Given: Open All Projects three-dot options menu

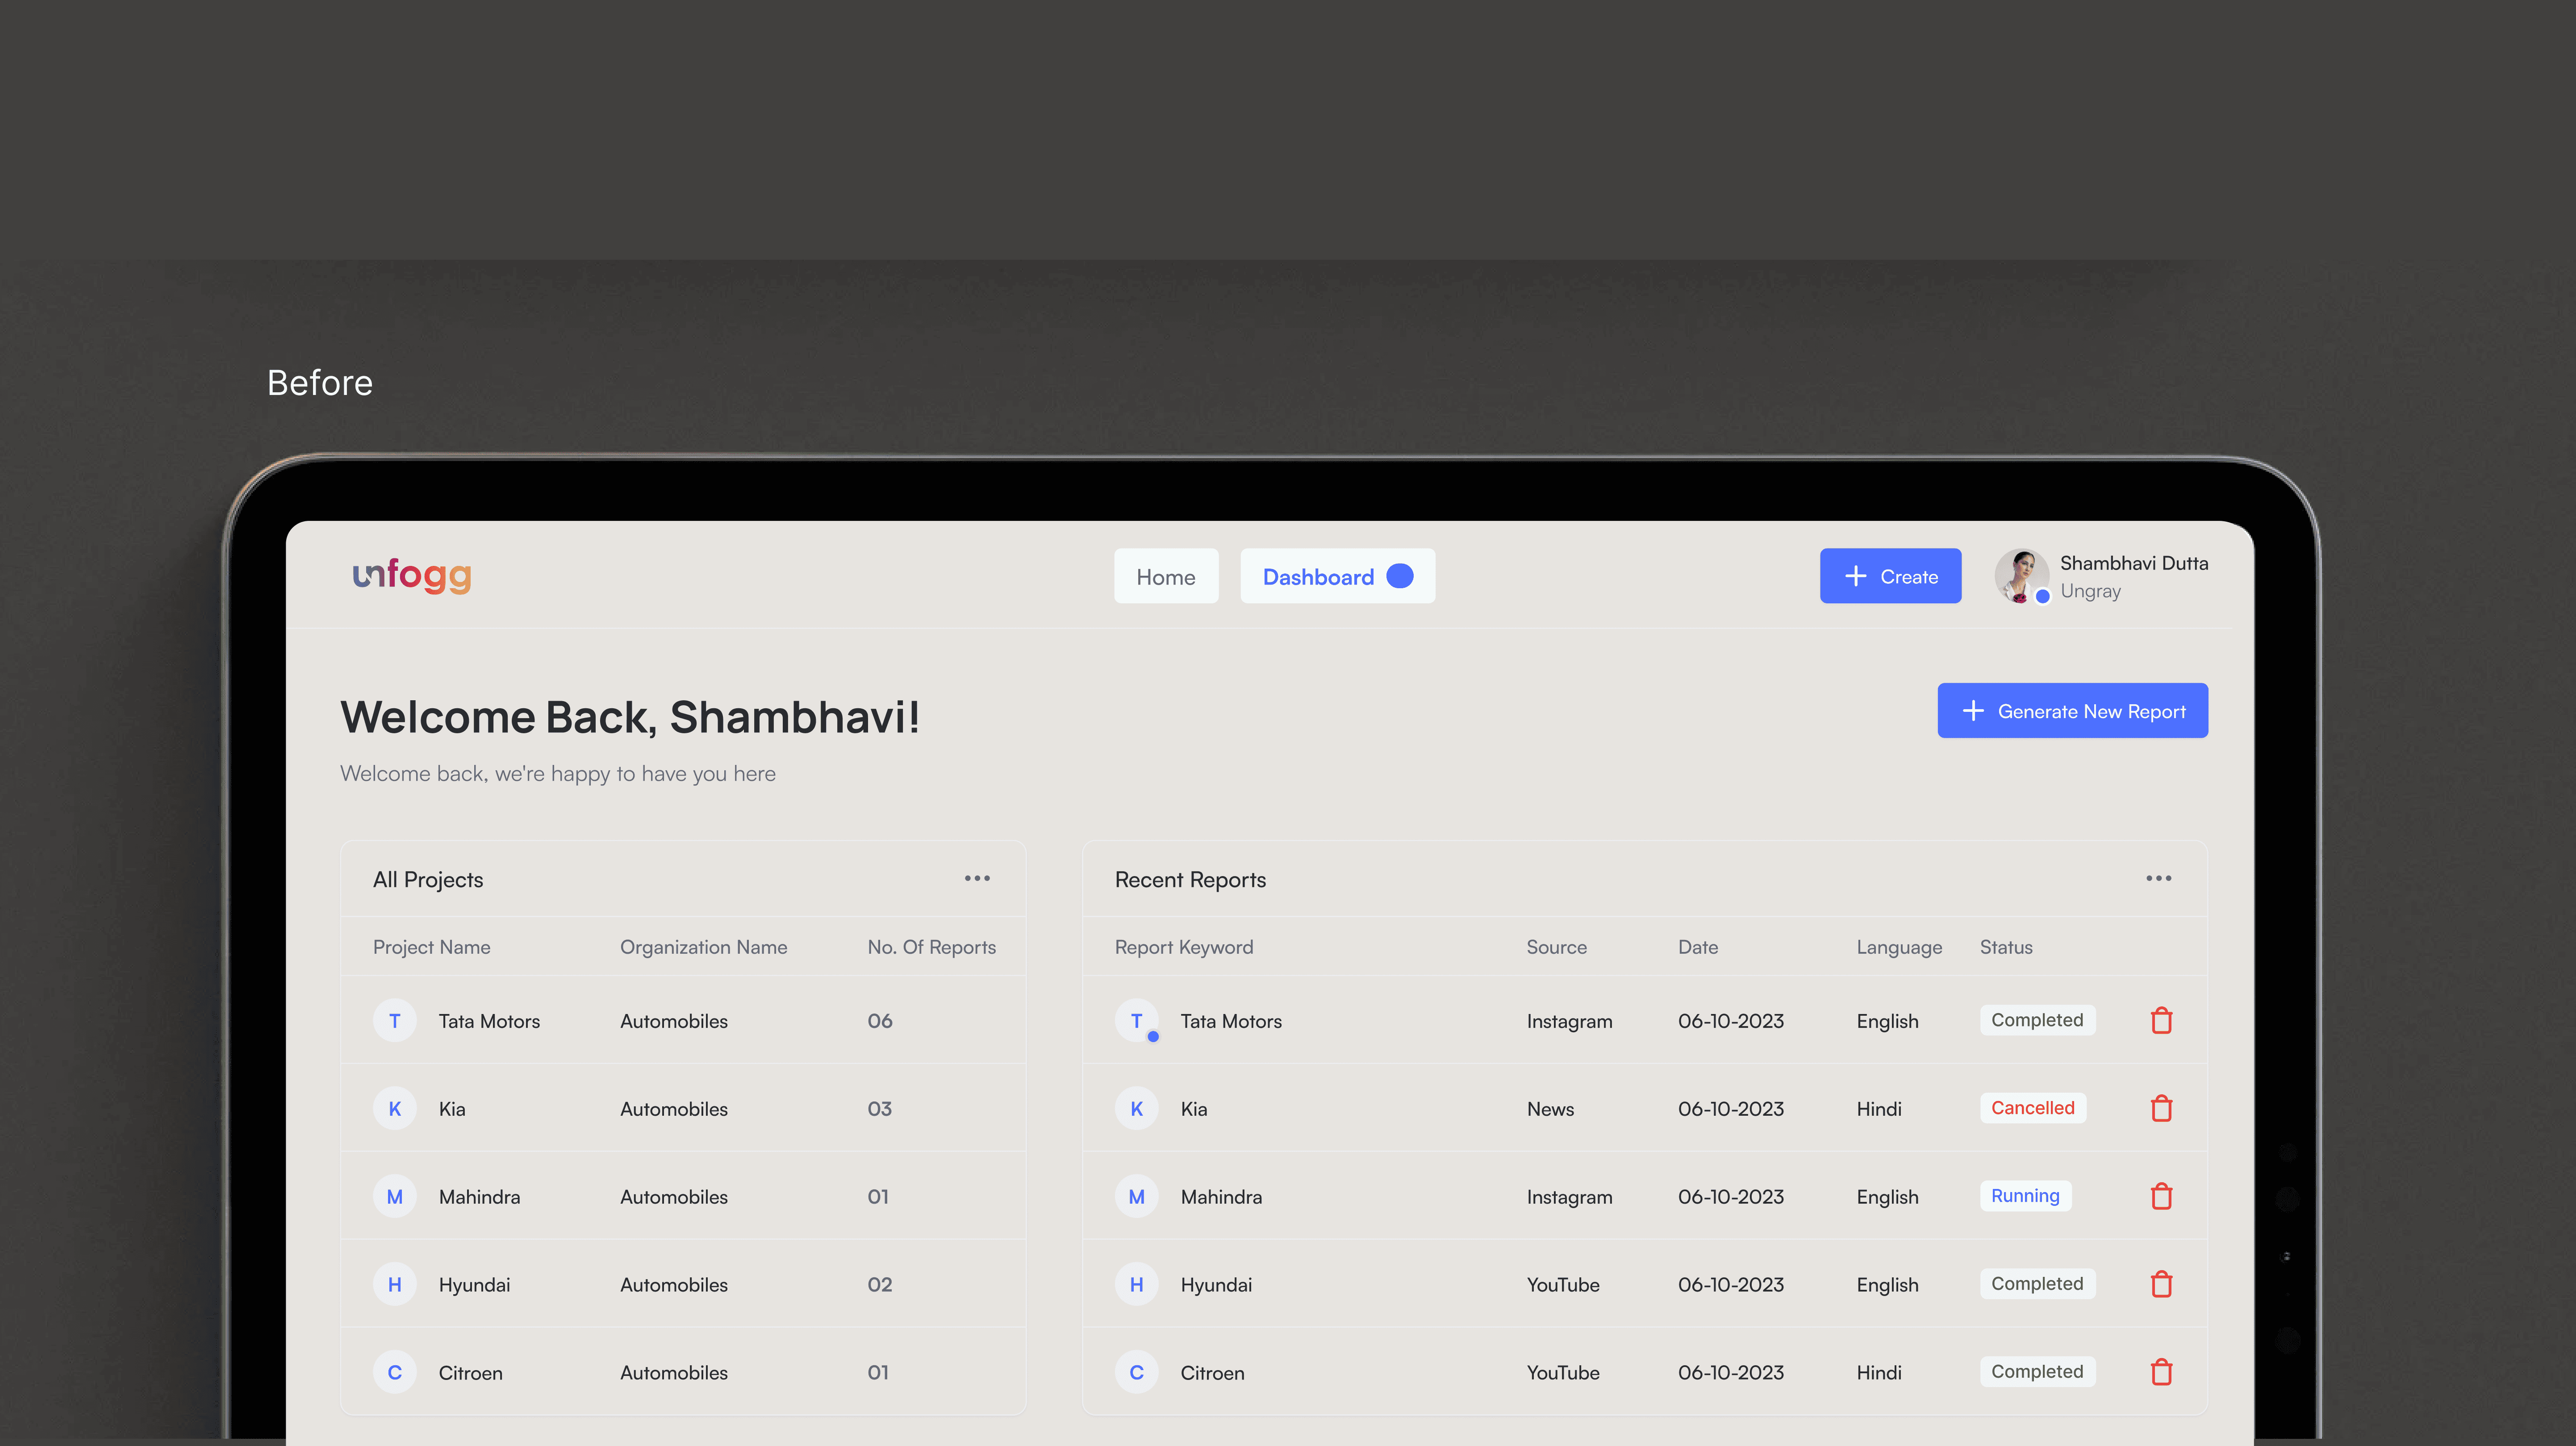Looking at the screenshot, I should (x=977, y=878).
